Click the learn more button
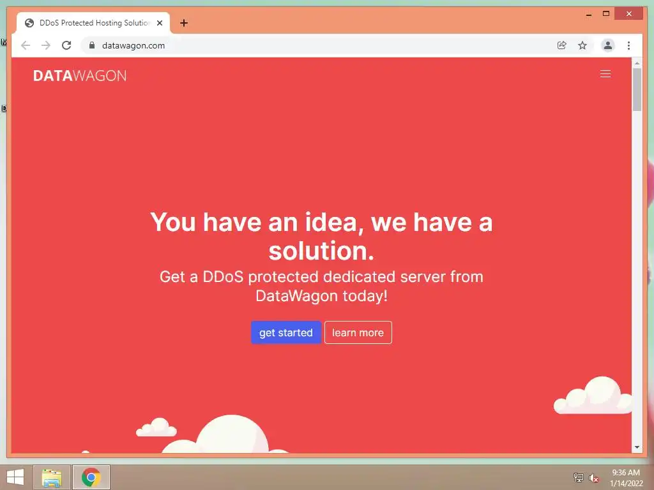 click(358, 332)
